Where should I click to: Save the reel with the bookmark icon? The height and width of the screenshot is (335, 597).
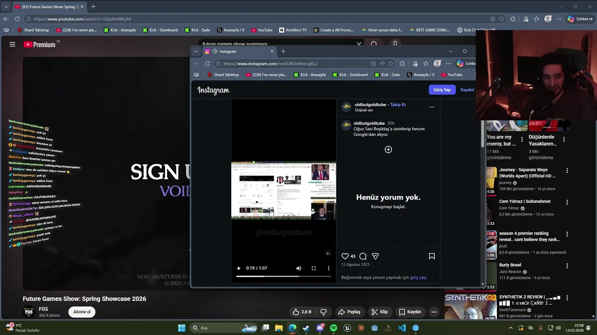pos(432,256)
